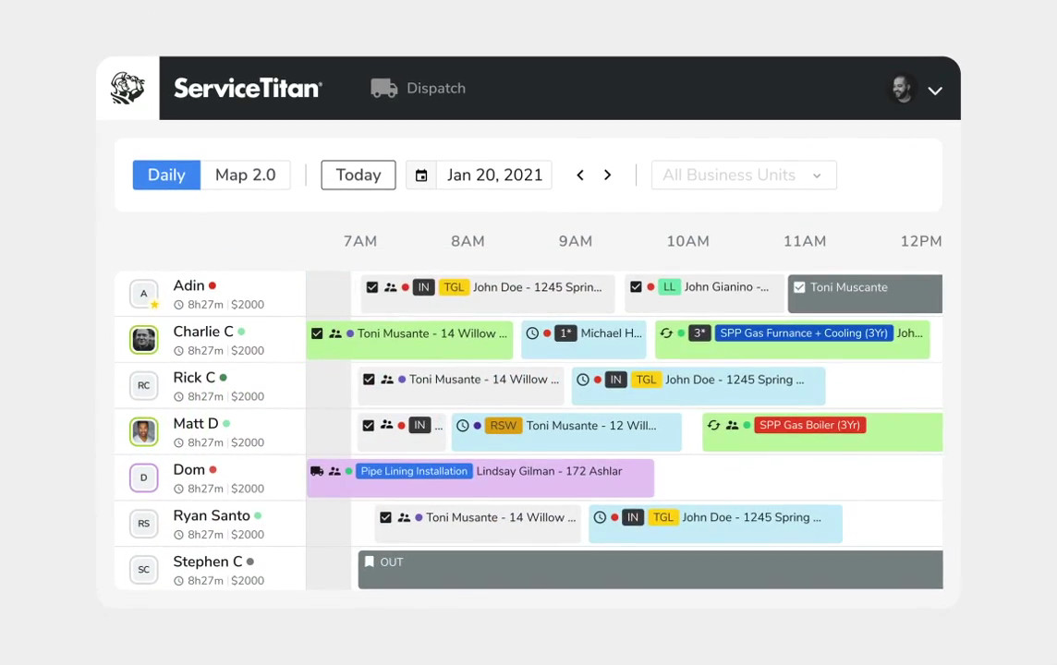Click the RC initials avatar for Rick C
This screenshot has height=665, width=1057.
[x=143, y=385]
